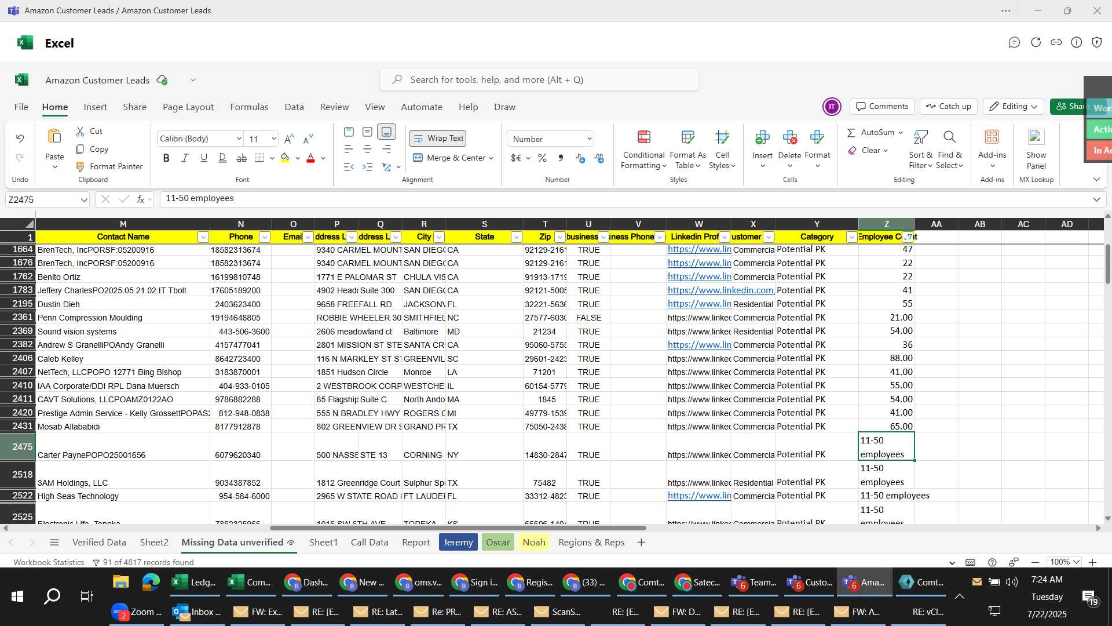The width and height of the screenshot is (1112, 626).
Task: Open Sort & Filter menu
Action: point(920,150)
